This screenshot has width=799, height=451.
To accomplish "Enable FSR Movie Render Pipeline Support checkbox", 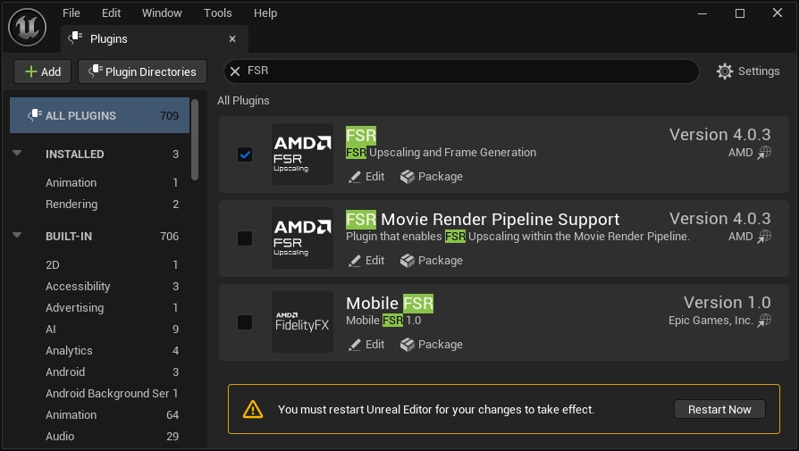I will point(245,238).
